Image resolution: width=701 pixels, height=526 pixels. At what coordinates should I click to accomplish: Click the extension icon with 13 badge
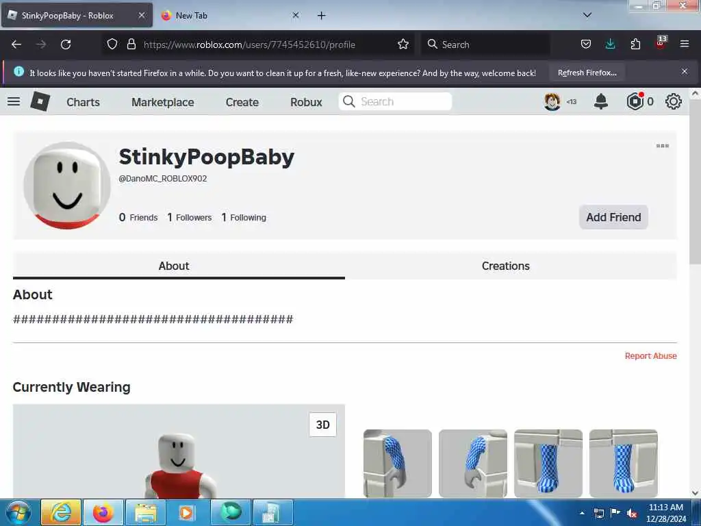pos(661,42)
